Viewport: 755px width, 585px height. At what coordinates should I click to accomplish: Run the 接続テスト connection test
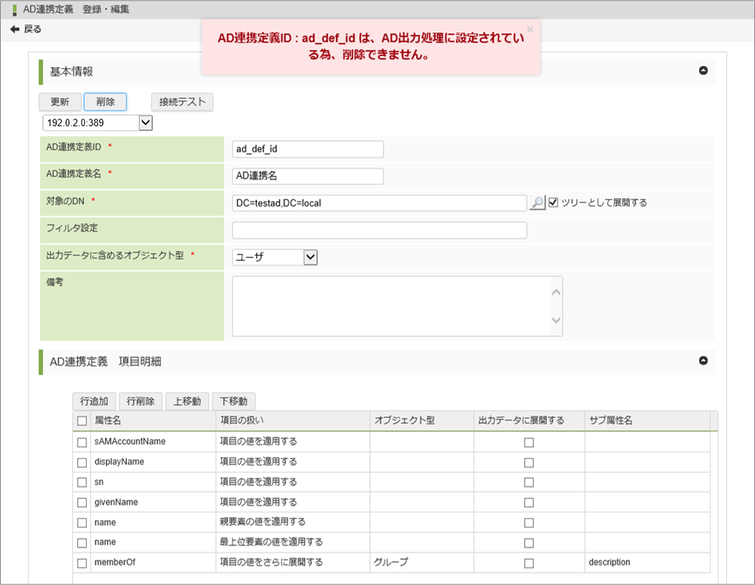click(x=182, y=102)
